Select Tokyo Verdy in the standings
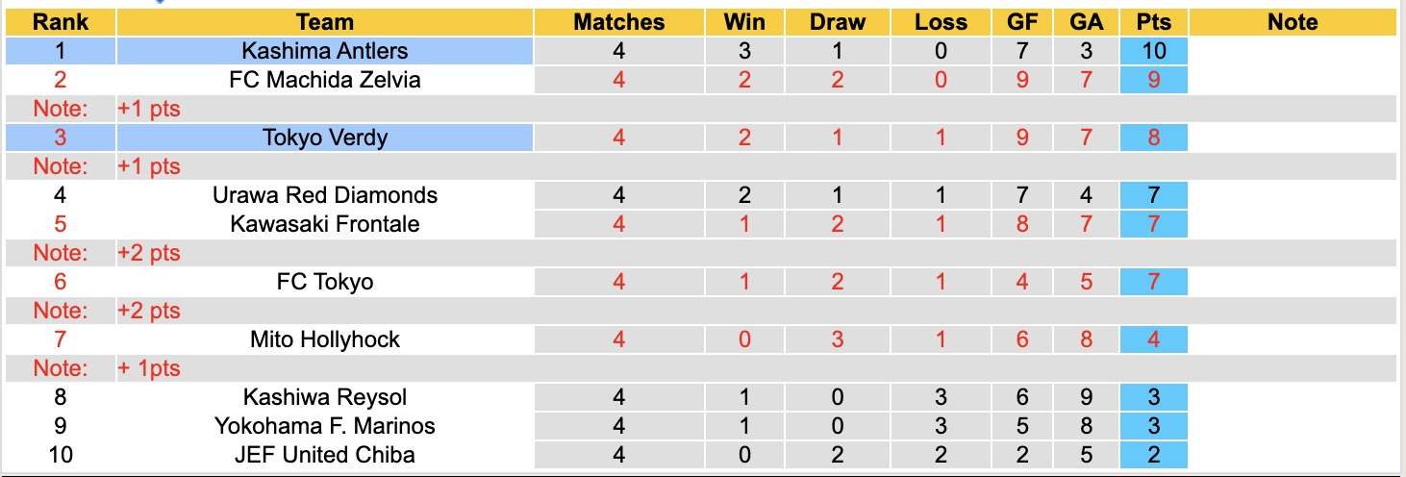Image resolution: width=1406 pixels, height=477 pixels. [x=325, y=138]
